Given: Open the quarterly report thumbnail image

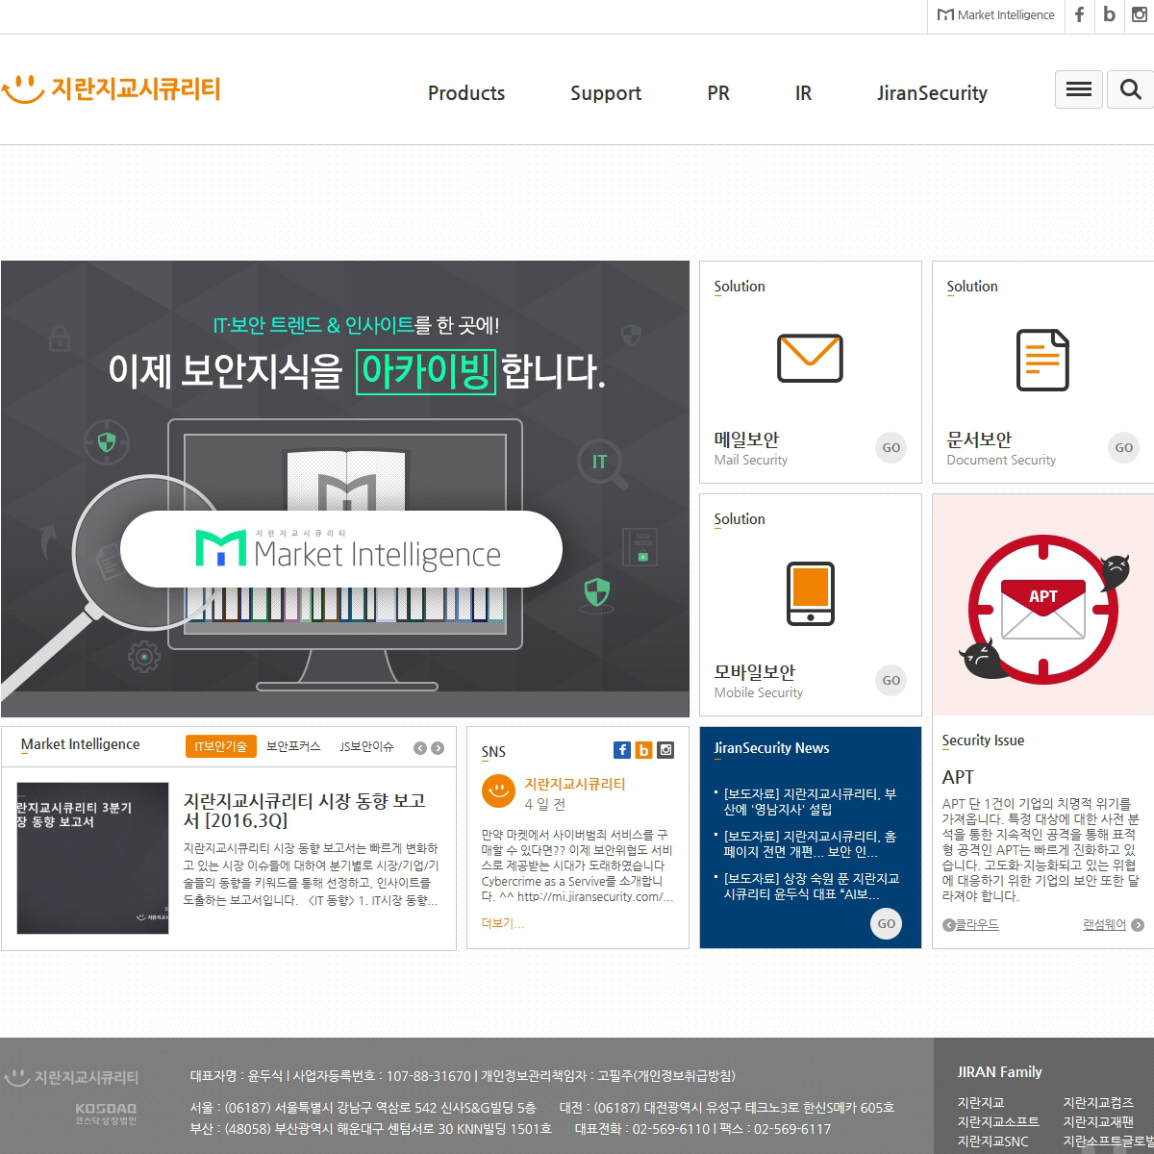Looking at the screenshot, I should pos(92,858).
